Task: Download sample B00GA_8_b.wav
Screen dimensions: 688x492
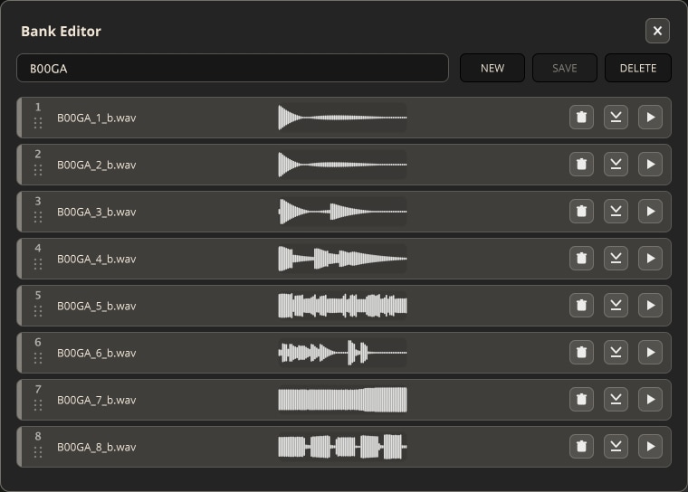Action: pos(616,447)
